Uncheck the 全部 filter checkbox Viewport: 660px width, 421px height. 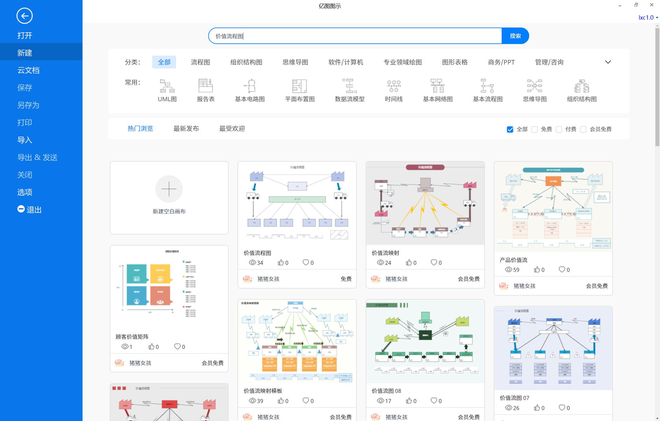(510, 129)
